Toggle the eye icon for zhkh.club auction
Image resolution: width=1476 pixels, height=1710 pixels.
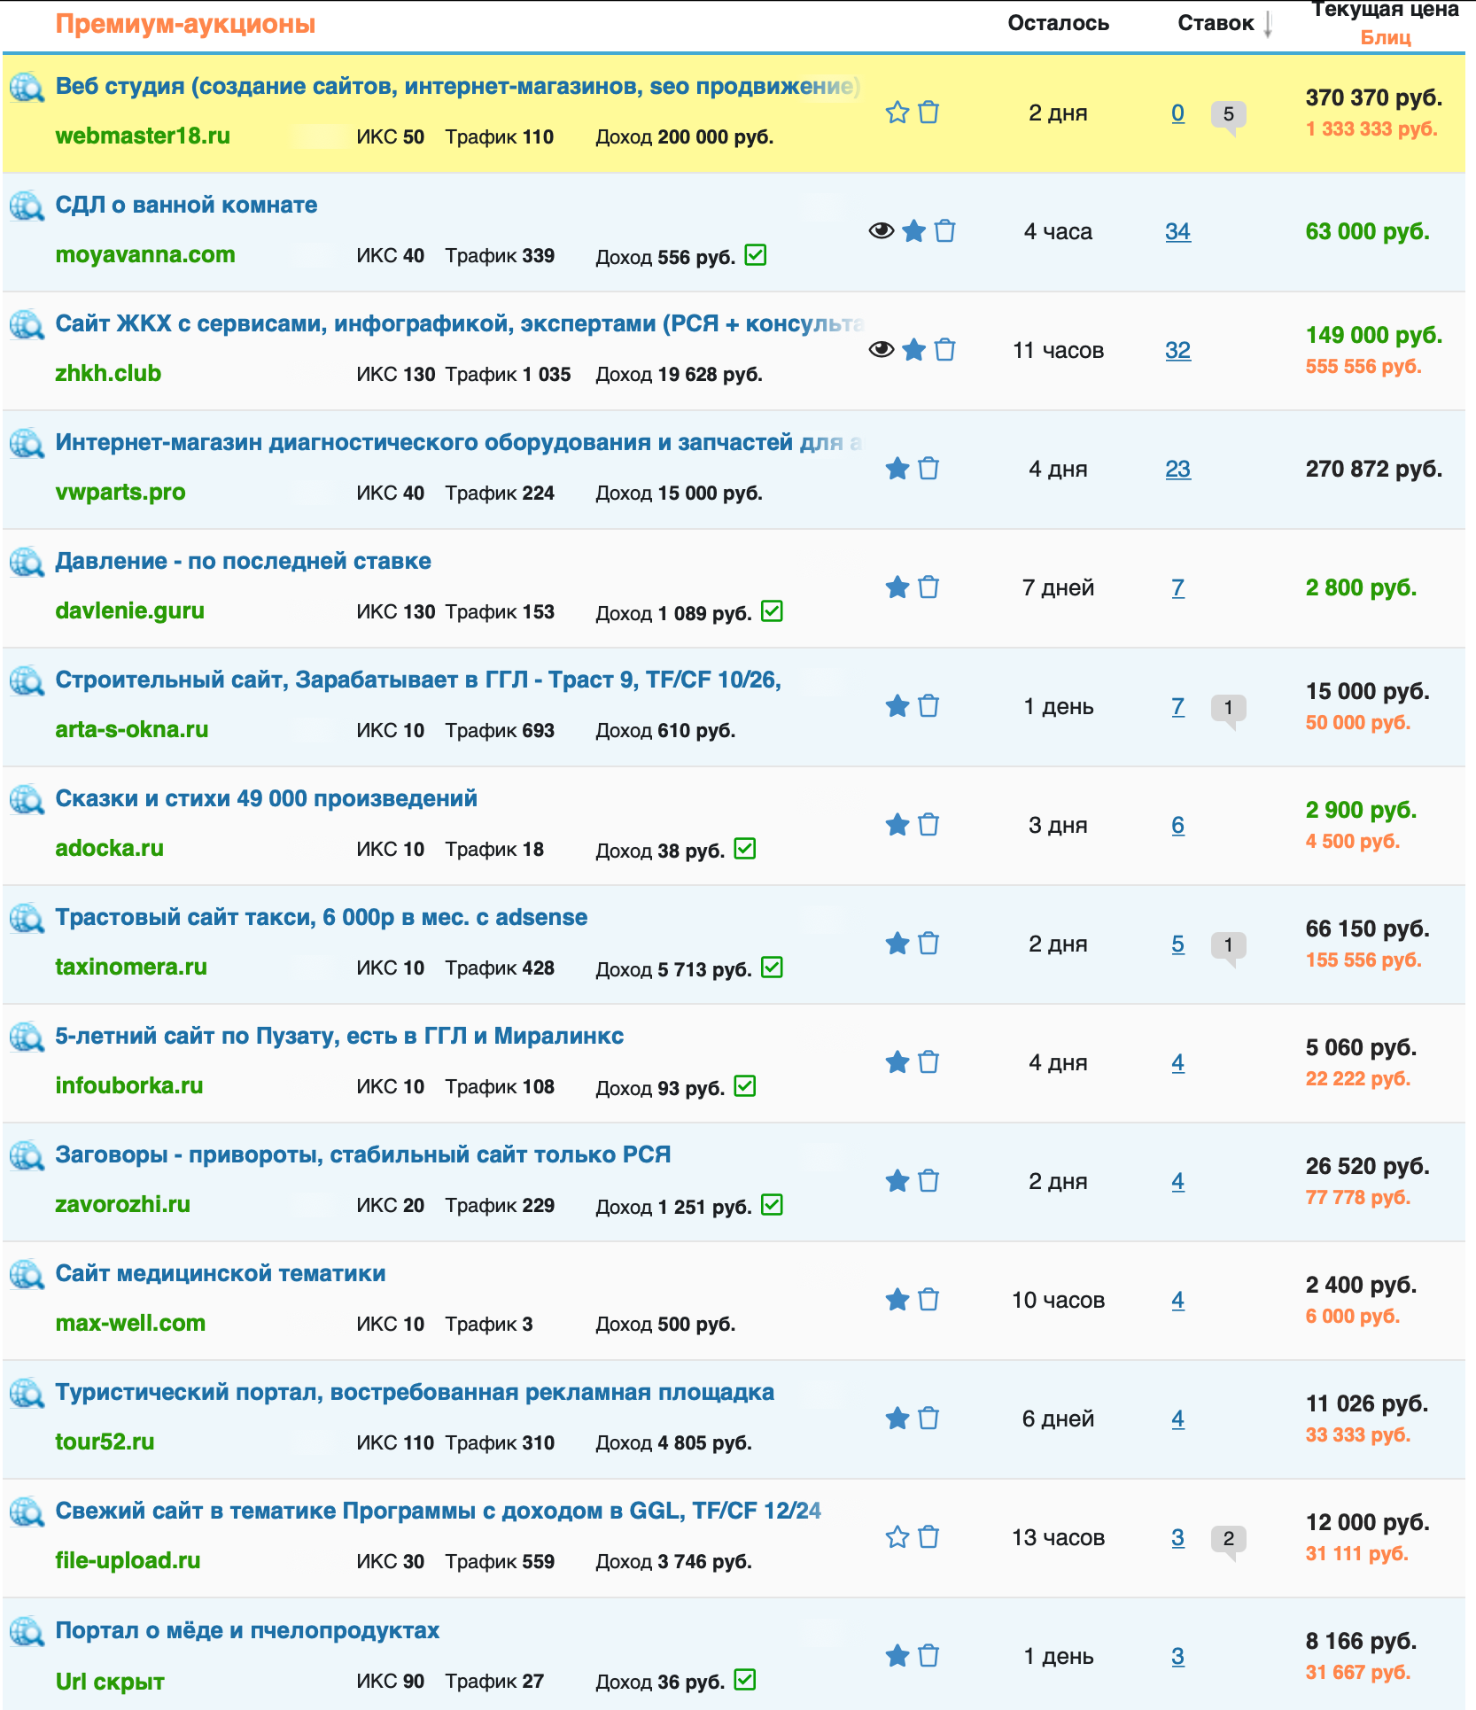pyautogui.click(x=881, y=350)
